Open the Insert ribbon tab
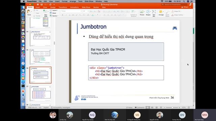The width and height of the screenshot is (216, 121). click(37, 7)
